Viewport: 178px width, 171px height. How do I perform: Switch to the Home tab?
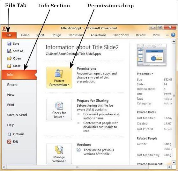pyautogui.click(x=25, y=35)
